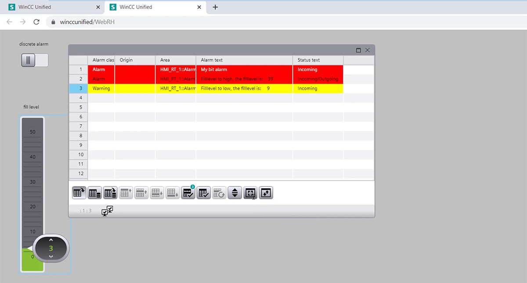Select empty row number 12
Viewport: 527px width, 283px height.
[78, 174]
